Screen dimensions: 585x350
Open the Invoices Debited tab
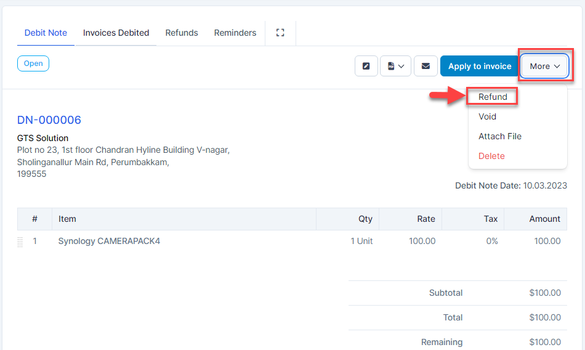tap(116, 33)
